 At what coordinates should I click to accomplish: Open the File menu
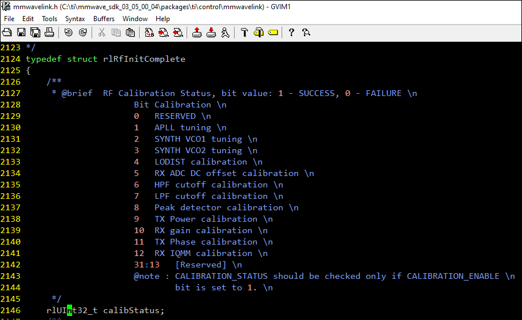click(x=9, y=19)
